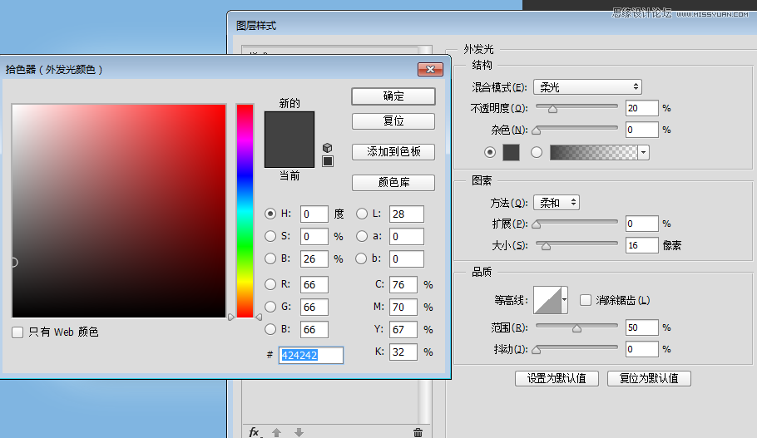Viewport: 757px width, 438px height.
Task: Click the web-safe color cube warning icon
Action: 328,148
